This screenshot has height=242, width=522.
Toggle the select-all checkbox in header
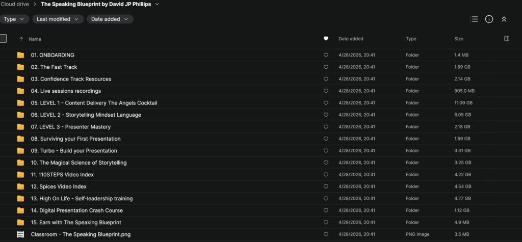[x=3, y=39]
